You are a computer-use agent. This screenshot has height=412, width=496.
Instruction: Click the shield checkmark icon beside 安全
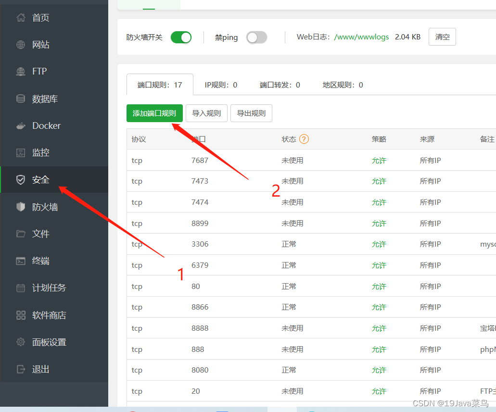[x=21, y=180]
